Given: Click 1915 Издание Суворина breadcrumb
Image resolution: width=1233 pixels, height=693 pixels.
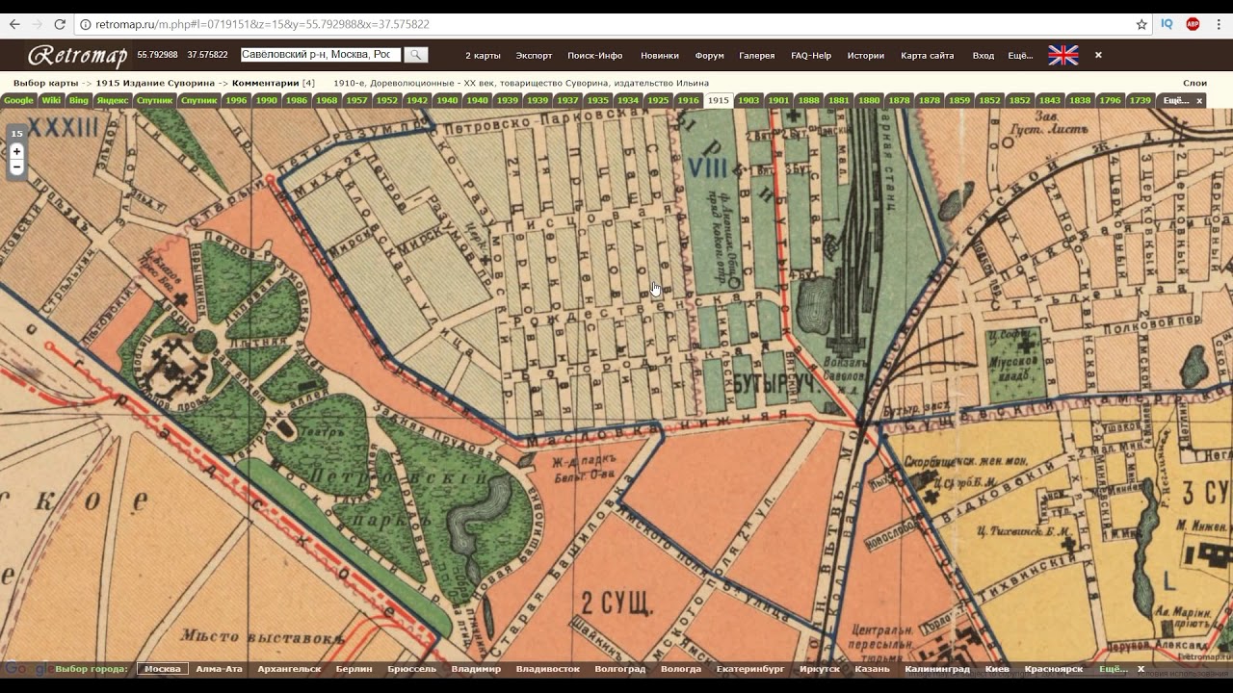Looking at the screenshot, I should pyautogui.click(x=155, y=83).
